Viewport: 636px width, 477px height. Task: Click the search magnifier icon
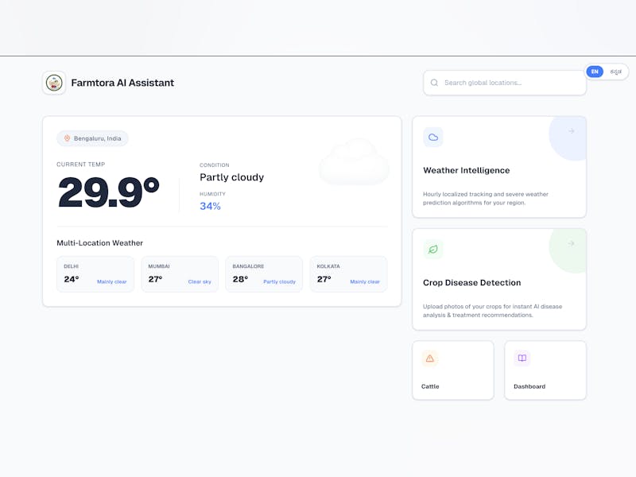pos(434,83)
